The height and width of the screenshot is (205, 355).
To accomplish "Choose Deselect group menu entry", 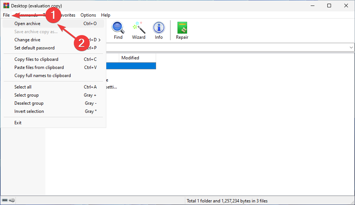I will [53, 103].
